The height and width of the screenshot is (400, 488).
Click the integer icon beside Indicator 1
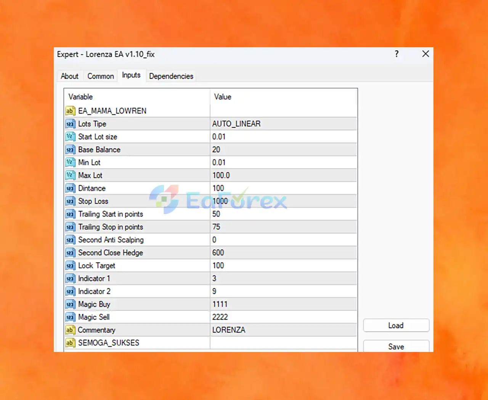(70, 278)
